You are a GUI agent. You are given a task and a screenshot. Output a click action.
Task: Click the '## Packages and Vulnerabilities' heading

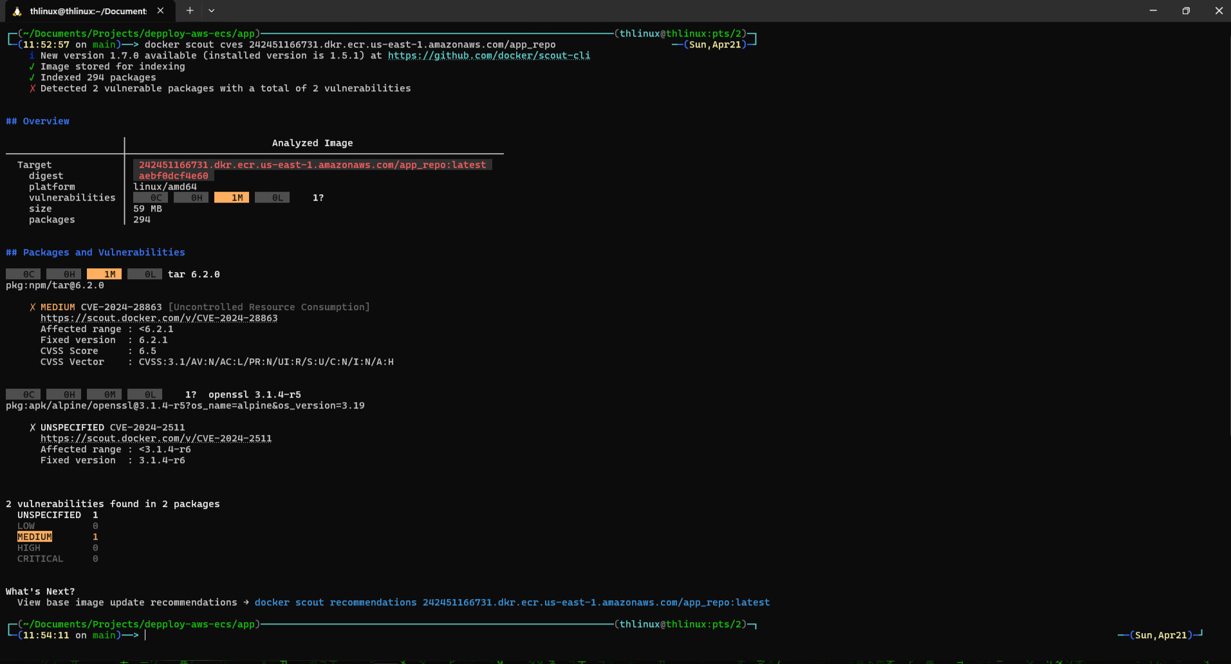click(95, 252)
